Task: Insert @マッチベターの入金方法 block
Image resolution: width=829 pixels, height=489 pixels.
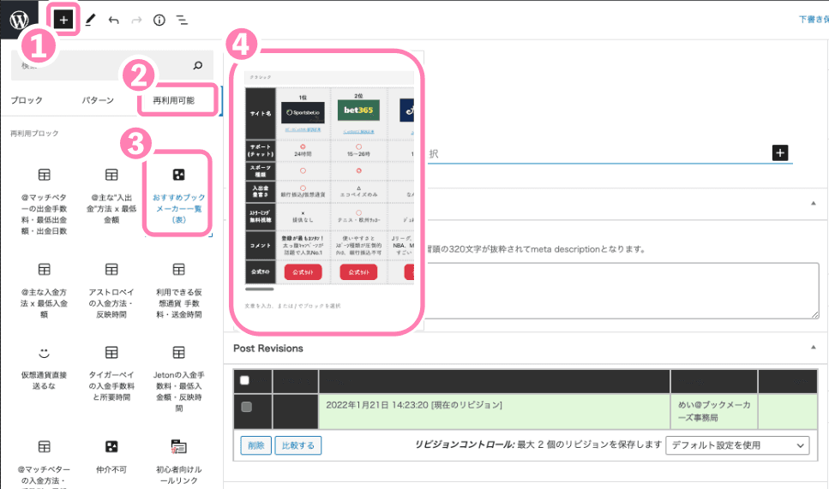Action: point(44,463)
